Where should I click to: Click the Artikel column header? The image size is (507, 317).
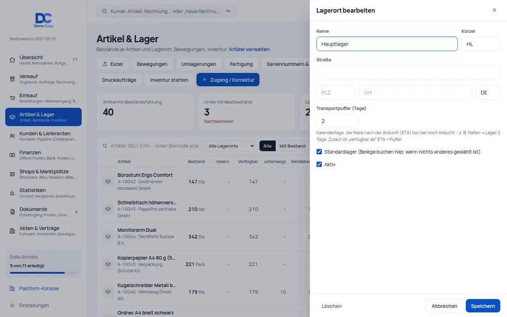point(124,162)
